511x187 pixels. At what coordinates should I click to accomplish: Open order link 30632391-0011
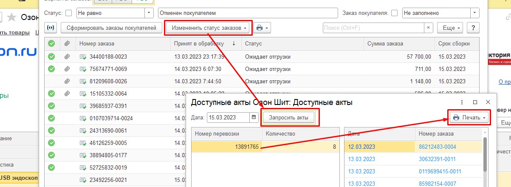[x=438, y=159]
